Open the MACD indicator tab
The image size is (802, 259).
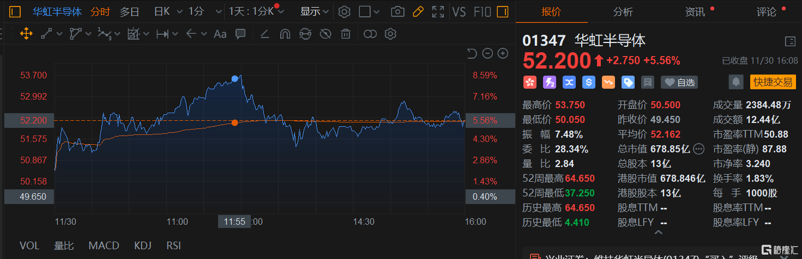104,245
